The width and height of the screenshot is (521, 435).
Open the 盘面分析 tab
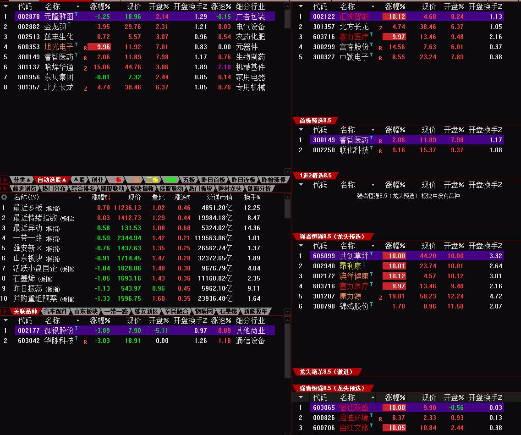(x=259, y=188)
